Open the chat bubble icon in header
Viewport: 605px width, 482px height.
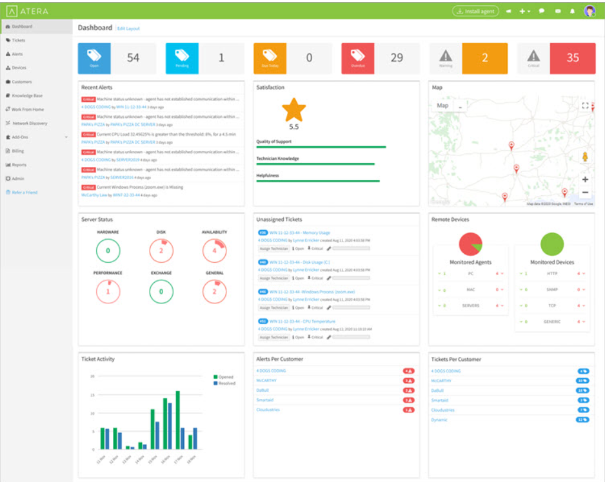542,11
